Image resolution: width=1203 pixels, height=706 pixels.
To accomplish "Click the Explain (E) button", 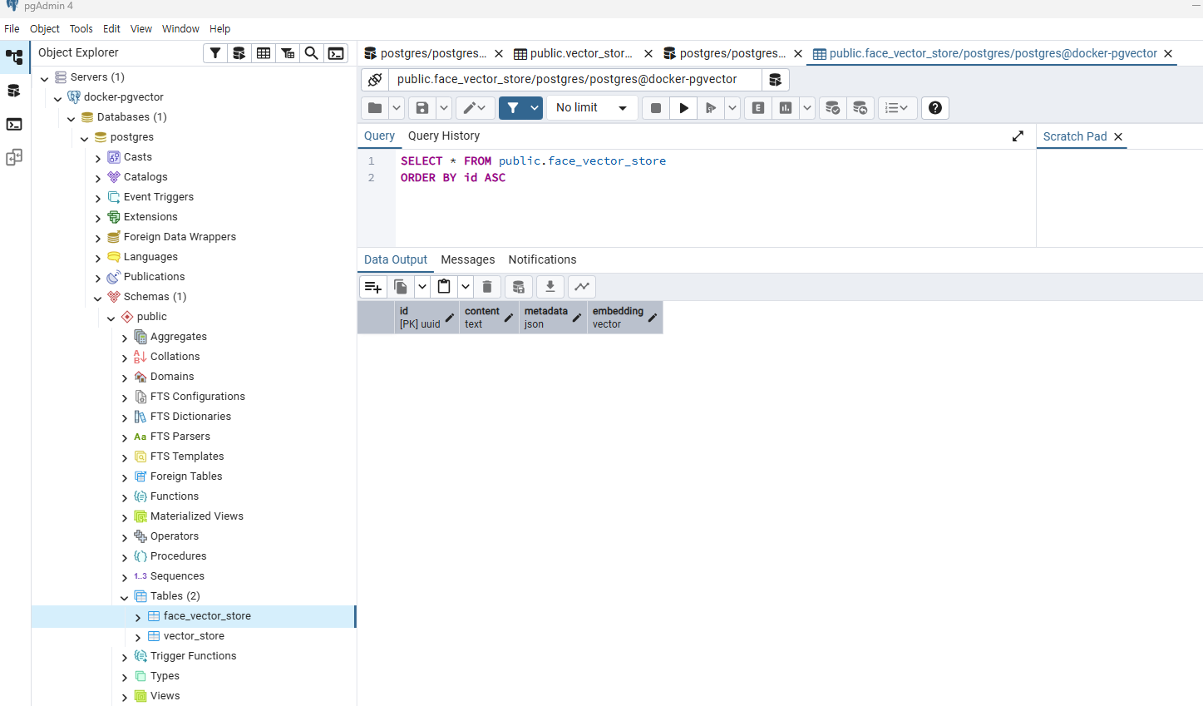I will point(758,108).
